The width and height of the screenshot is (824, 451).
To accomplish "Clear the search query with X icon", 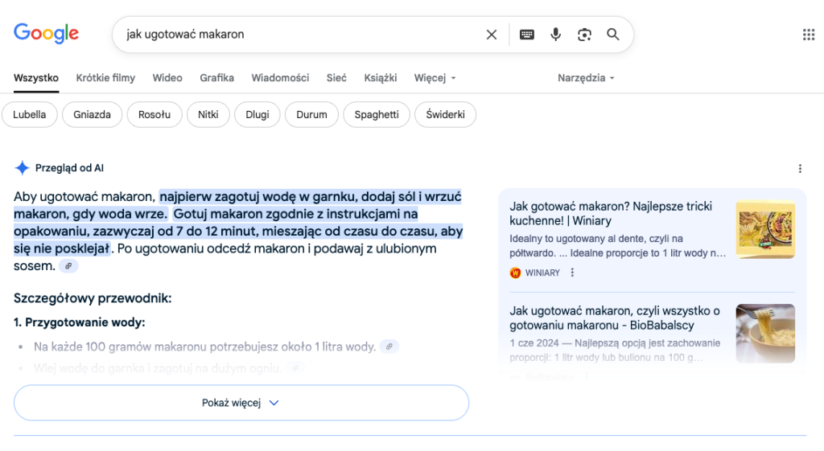I will click(x=492, y=35).
